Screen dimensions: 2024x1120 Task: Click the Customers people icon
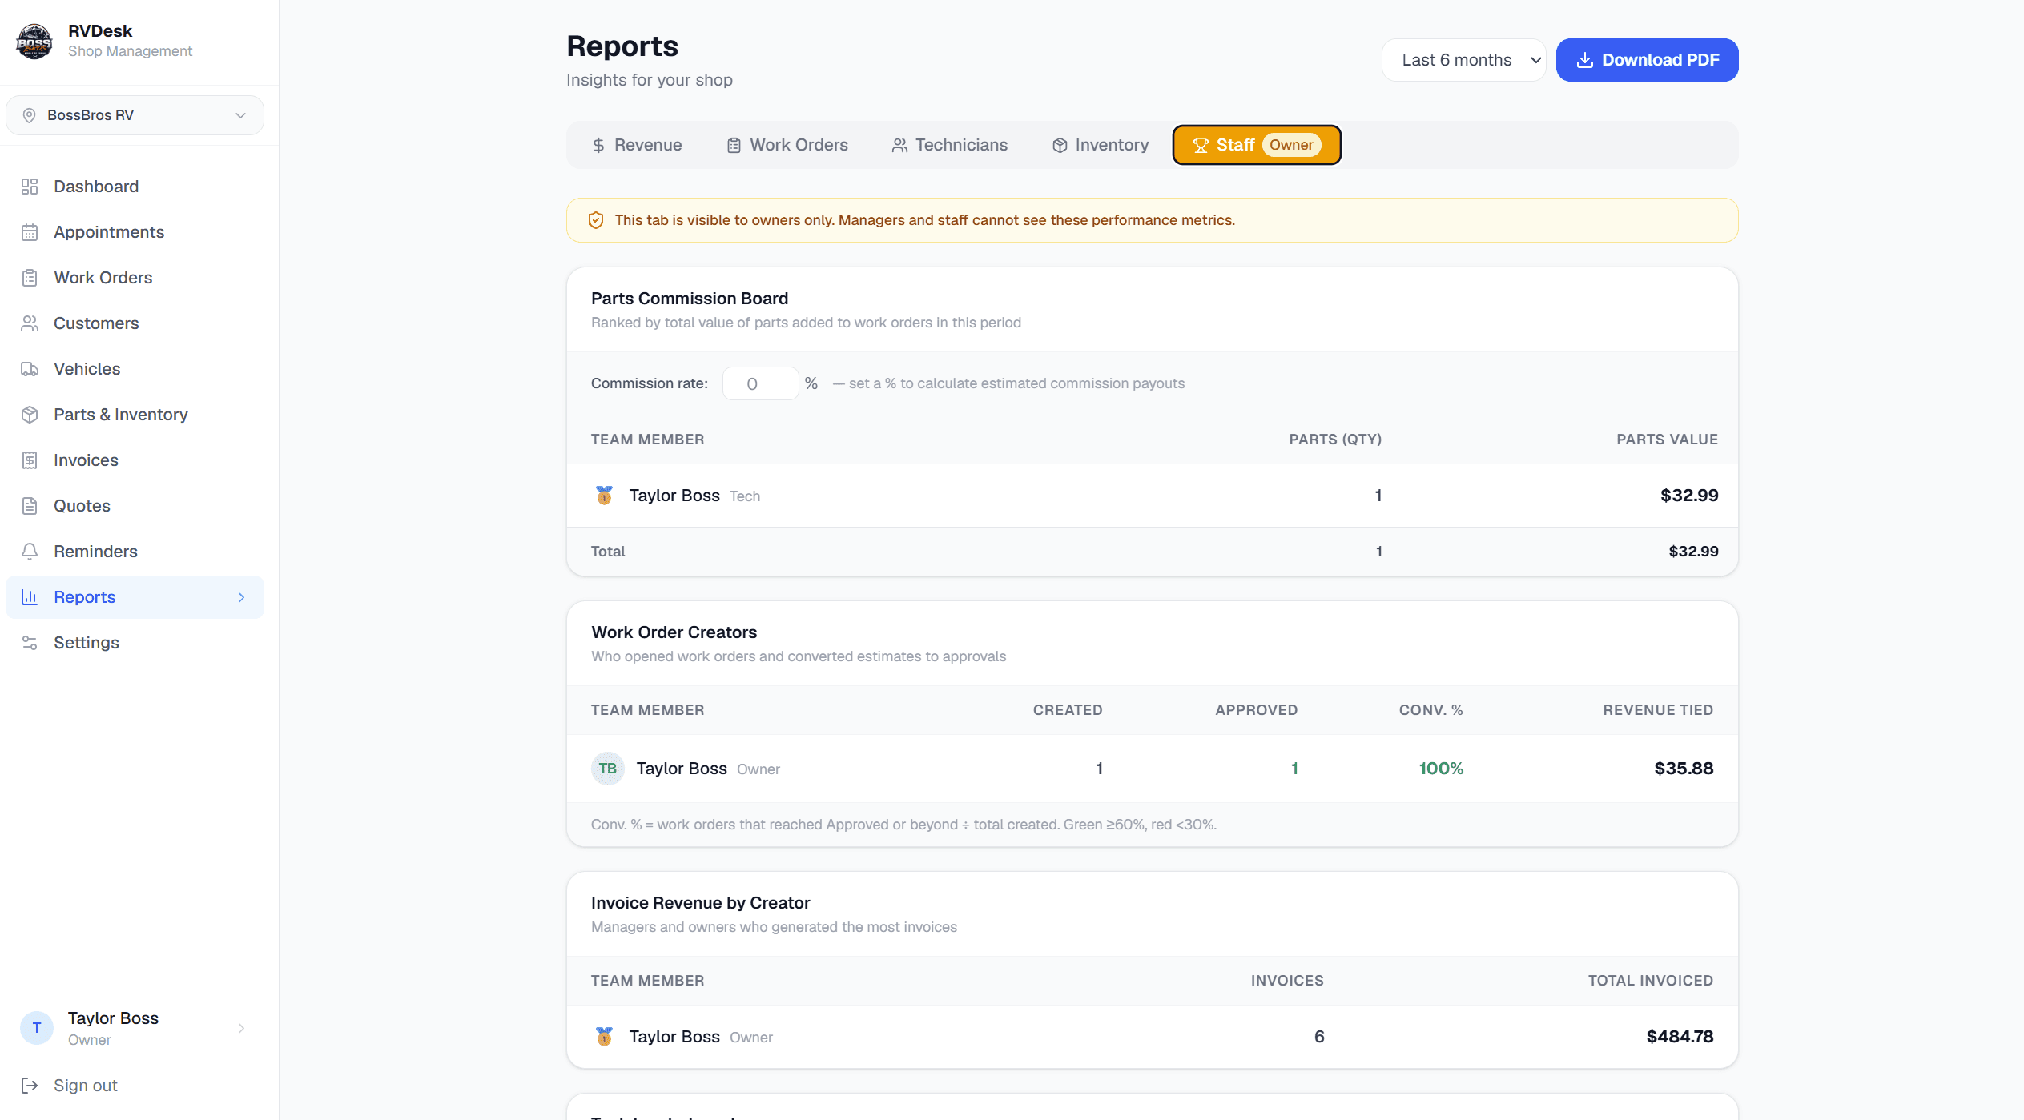pos(30,323)
